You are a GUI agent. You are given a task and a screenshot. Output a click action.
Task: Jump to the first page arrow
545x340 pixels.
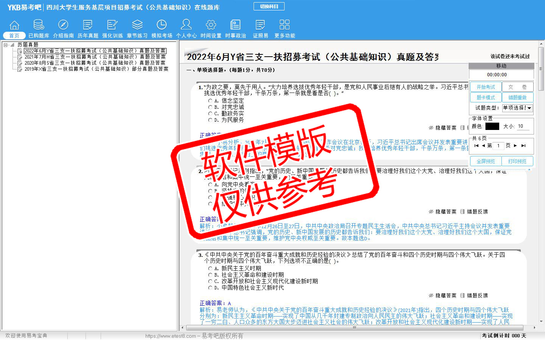(x=476, y=145)
